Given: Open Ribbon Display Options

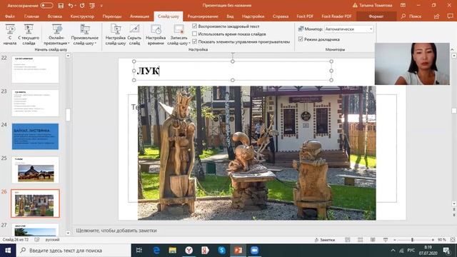Looking at the screenshot, I should [x=403, y=5].
